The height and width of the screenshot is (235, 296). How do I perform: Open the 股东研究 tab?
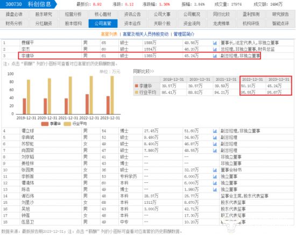[44, 15]
